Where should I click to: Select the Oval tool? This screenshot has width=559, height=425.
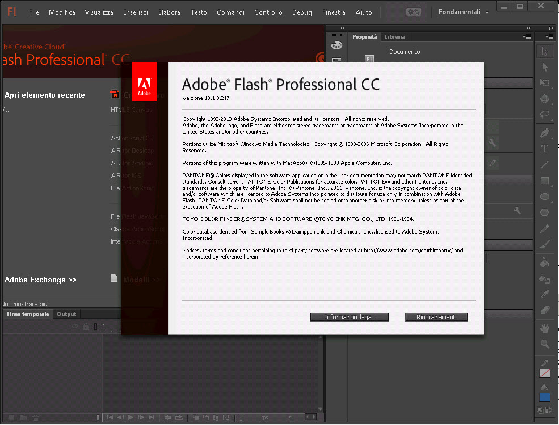544,197
